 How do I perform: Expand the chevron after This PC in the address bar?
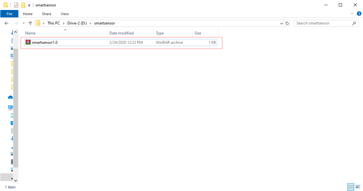(x=64, y=23)
